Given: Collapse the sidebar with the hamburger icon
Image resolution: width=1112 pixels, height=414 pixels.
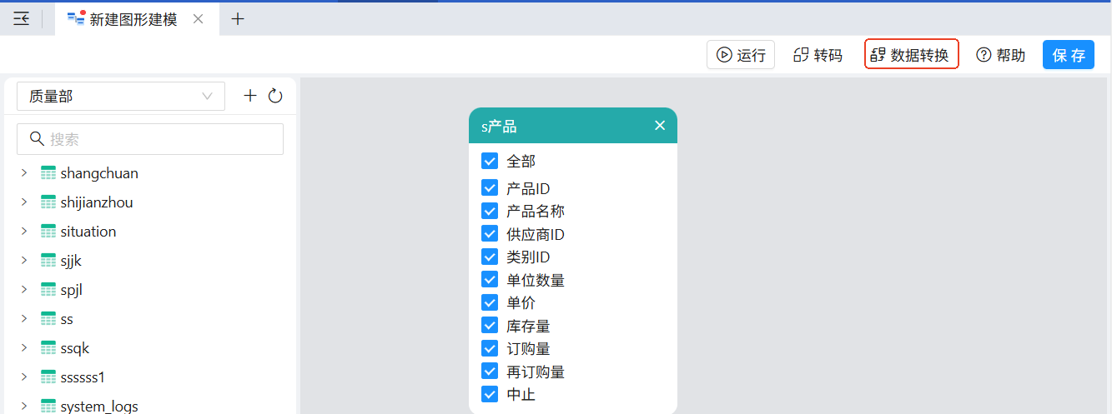Looking at the screenshot, I should coord(22,18).
